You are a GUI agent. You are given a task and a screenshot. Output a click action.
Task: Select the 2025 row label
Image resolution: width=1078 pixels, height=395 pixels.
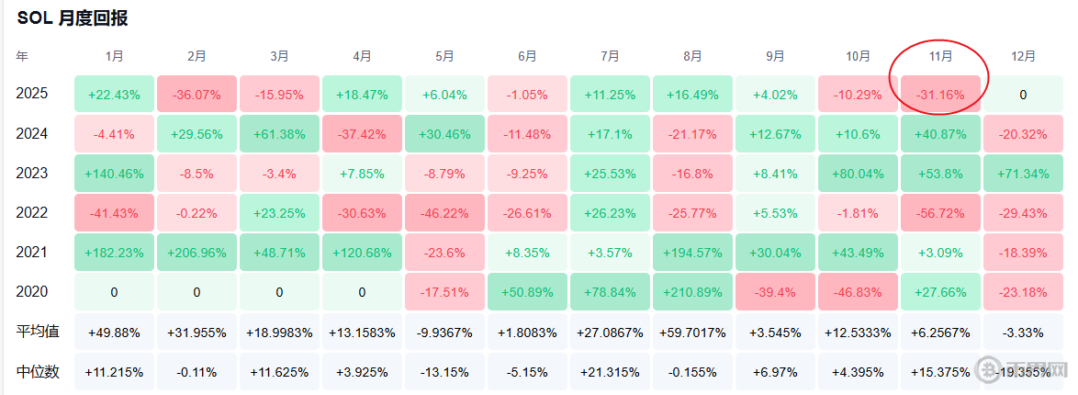click(31, 94)
